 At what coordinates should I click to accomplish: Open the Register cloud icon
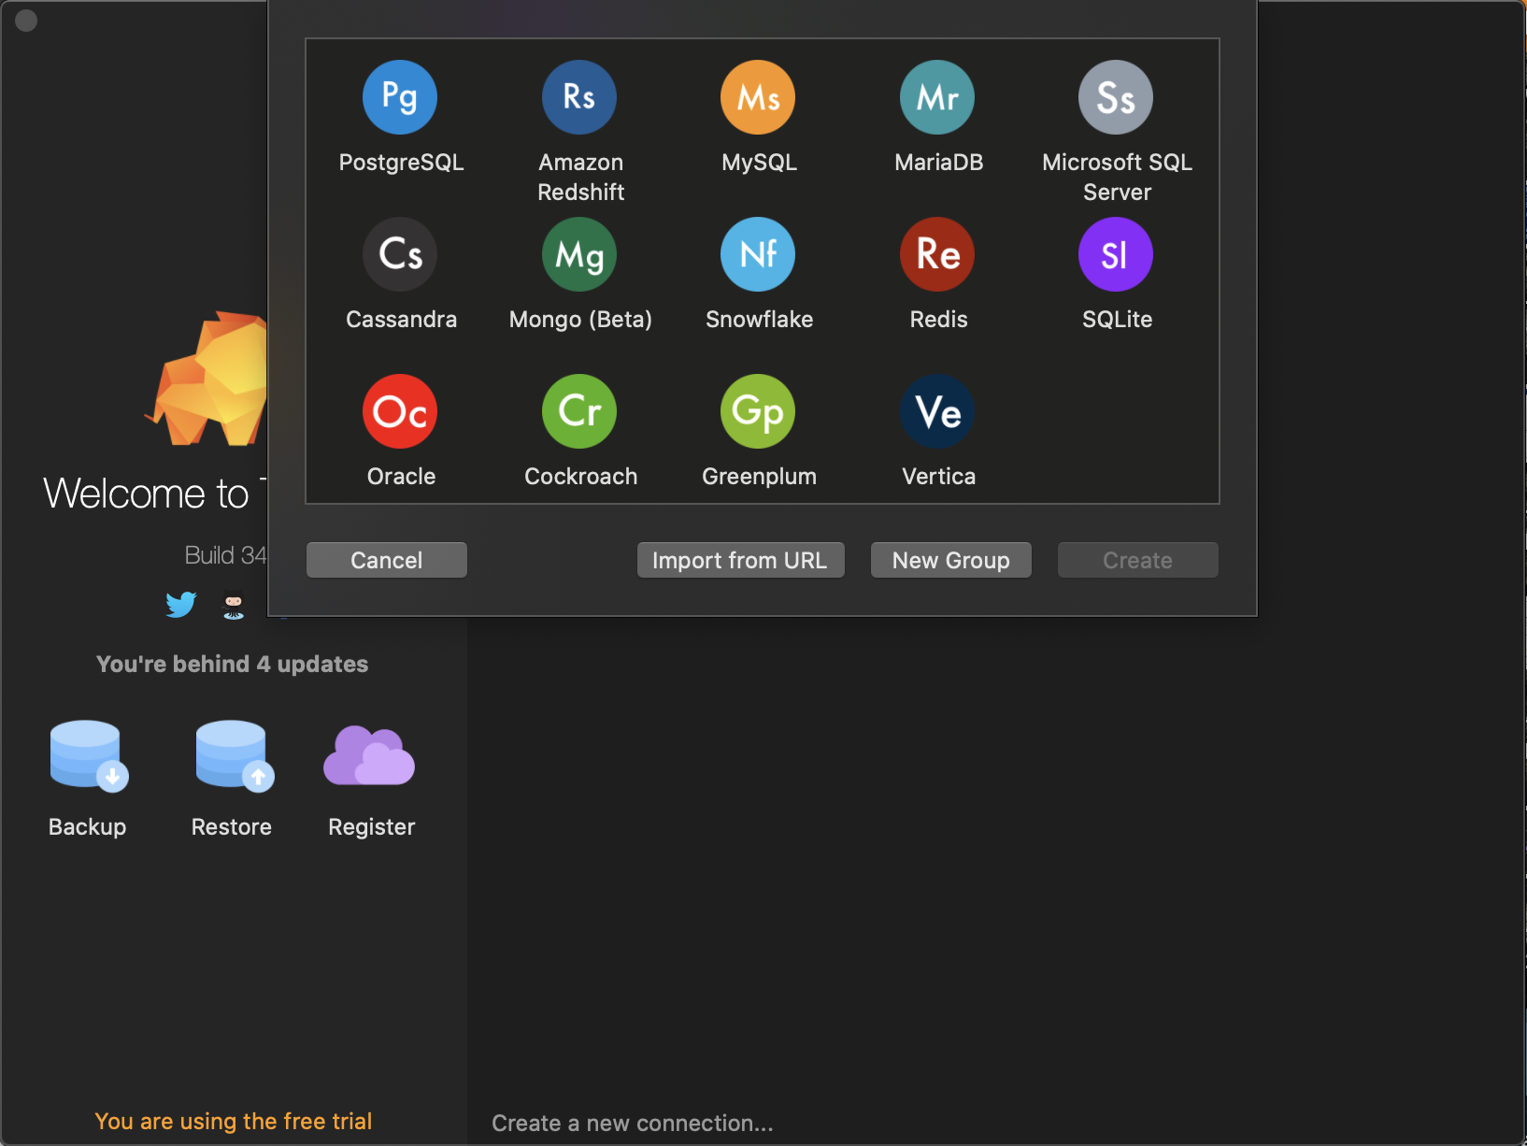tap(369, 756)
